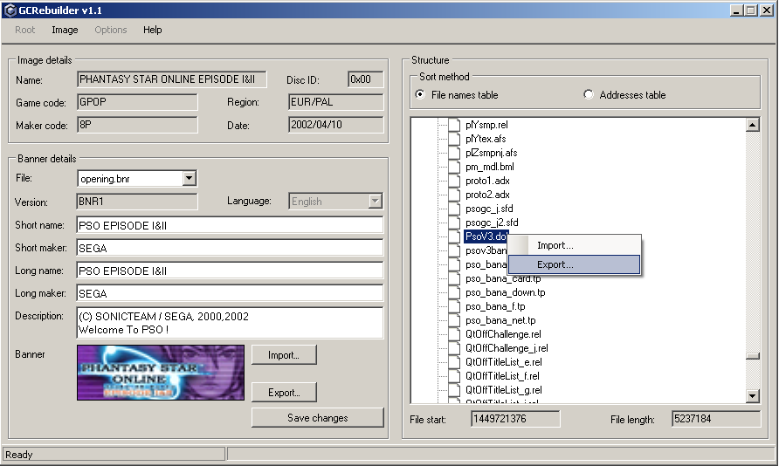Click file icon beside QtOffChallenge.rel
The height and width of the screenshot is (466, 779).
454,334
